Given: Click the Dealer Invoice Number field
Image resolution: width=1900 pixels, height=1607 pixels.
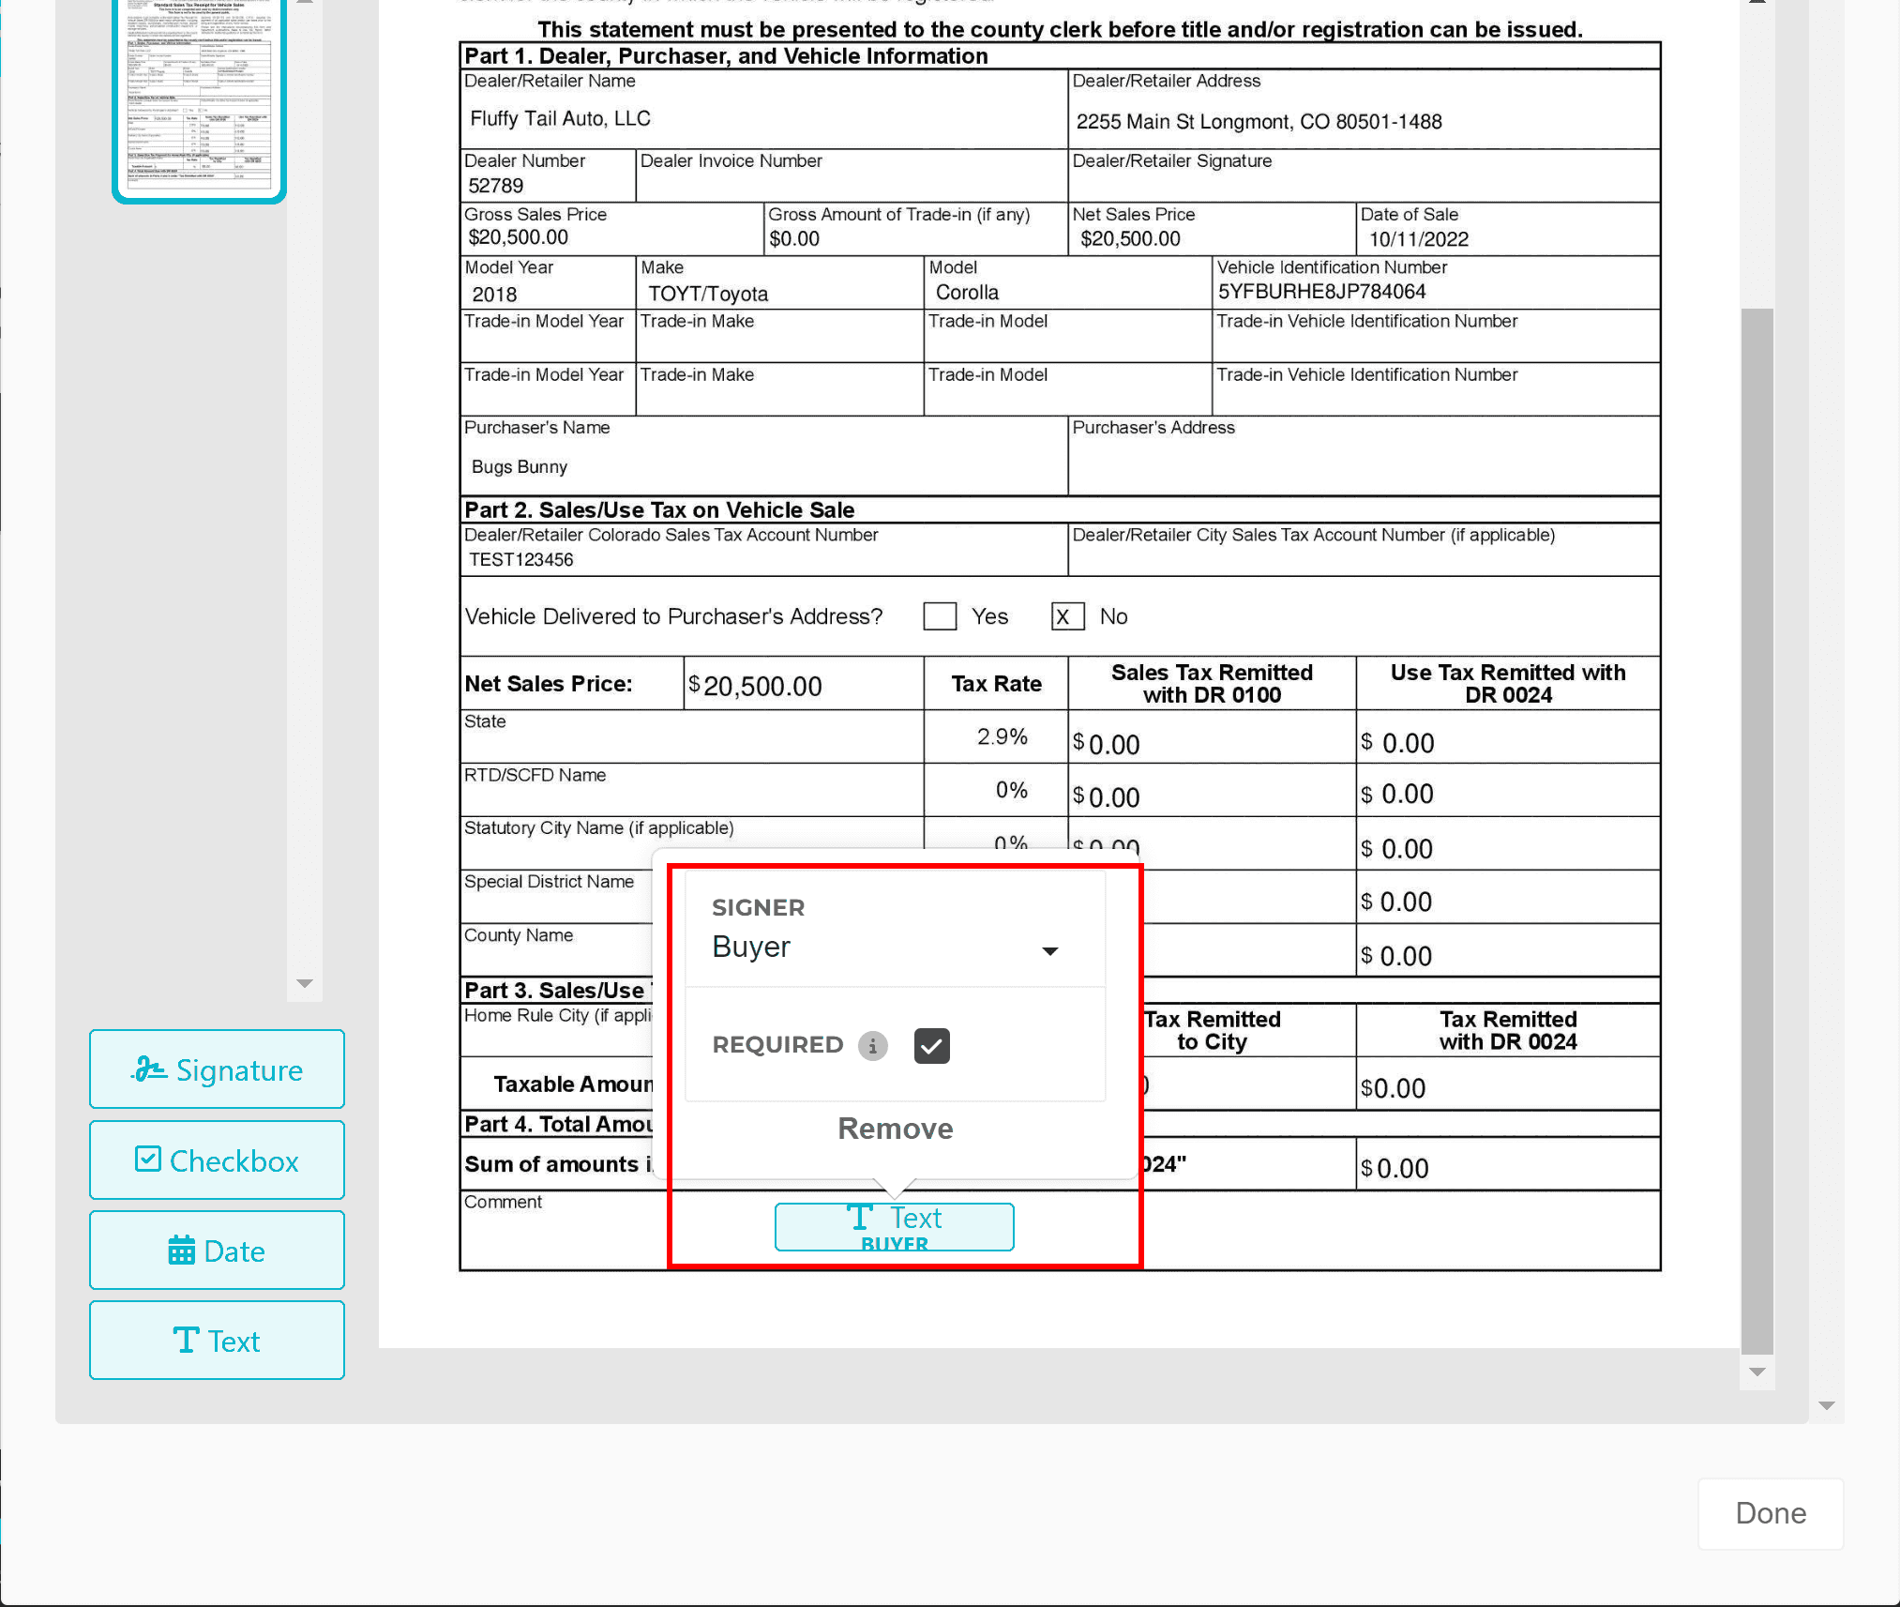Looking at the screenshot, I should click(850, 184).
